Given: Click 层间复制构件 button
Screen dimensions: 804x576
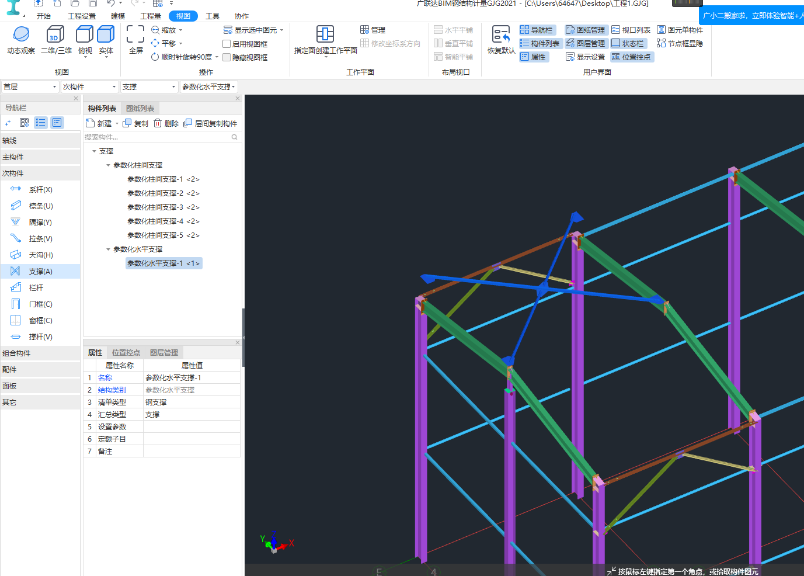Looking at the screenshot, I should pyautogui.click(x=210, y=123).
